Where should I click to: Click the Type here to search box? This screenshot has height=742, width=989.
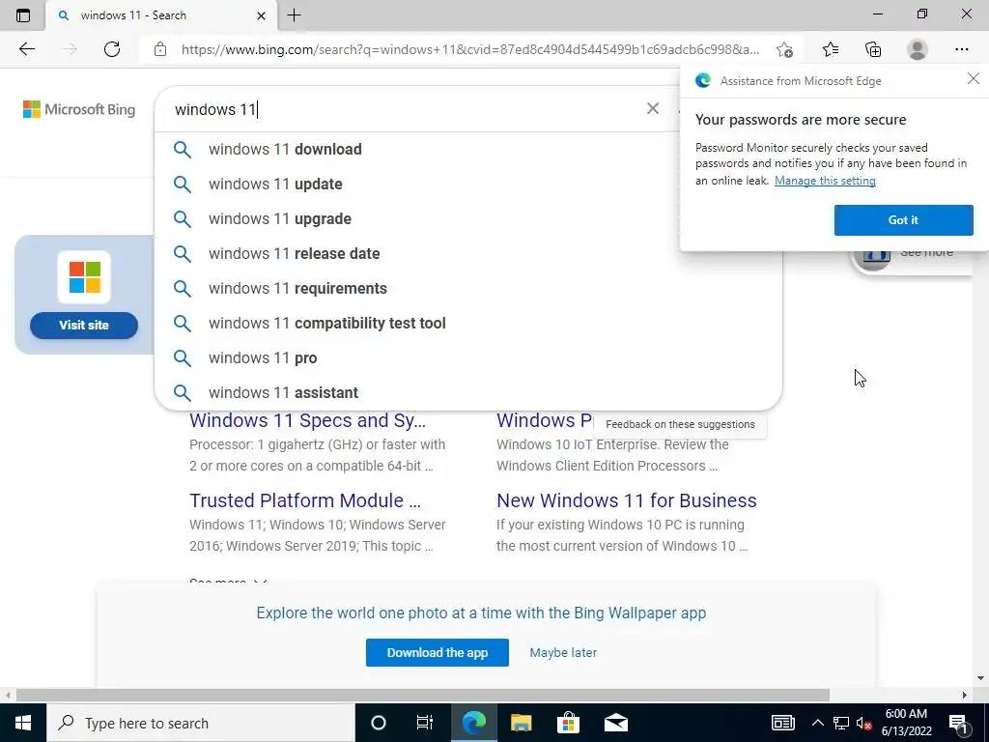point(200,723)
